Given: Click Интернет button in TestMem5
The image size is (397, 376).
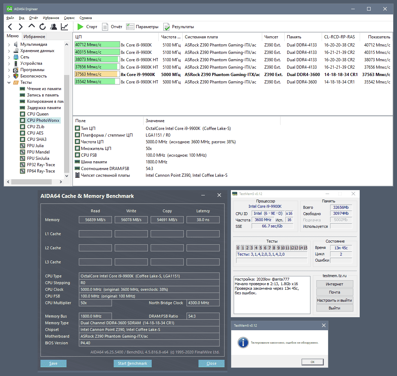Looking at the screenshot, I should [x=334, y=284].
